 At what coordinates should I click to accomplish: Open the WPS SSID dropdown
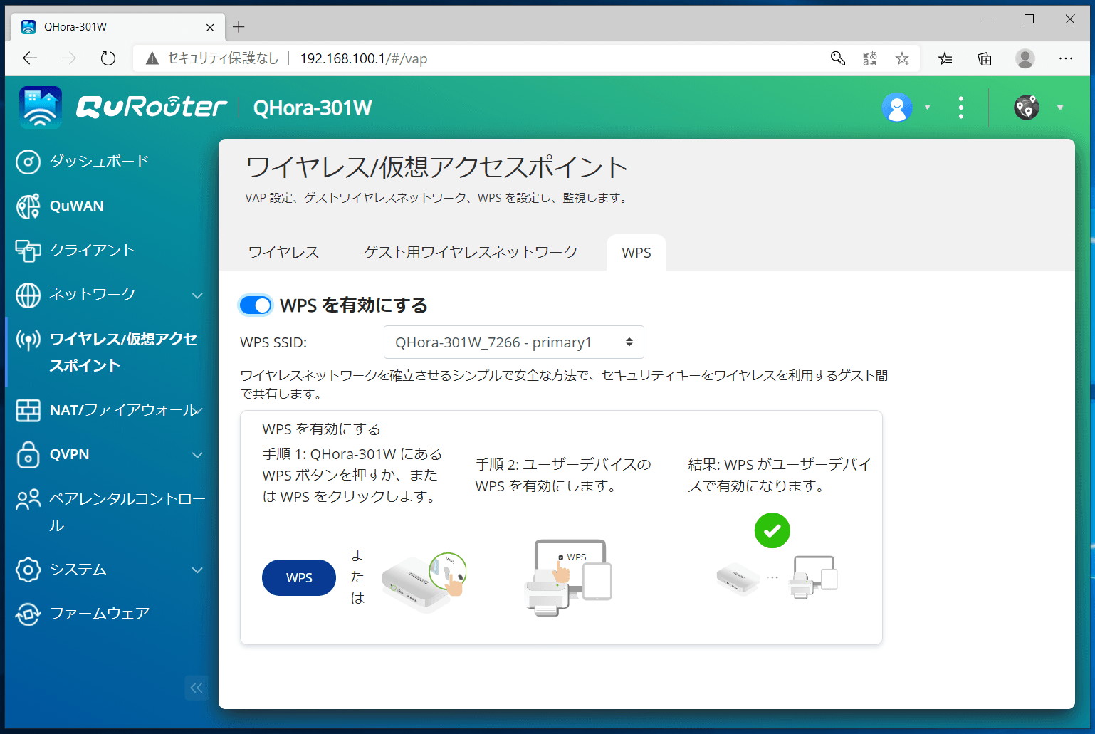click(514, 342)
